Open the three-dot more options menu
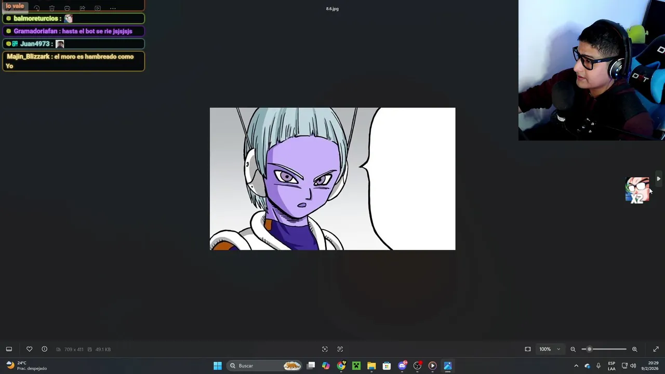Viewport: 665px width, 374px height. click(113, 8)
